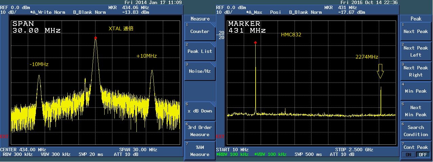Click the SPAN 30.00 MHz entry field
Screen dimensions: 433x162
tap(37, 27)
